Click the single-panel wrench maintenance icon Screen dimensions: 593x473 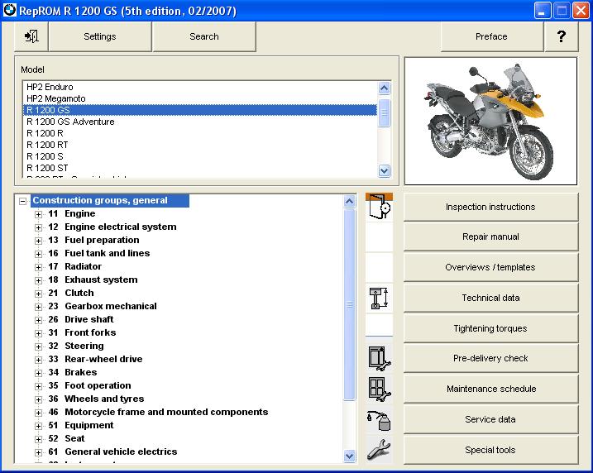[379, 358]
